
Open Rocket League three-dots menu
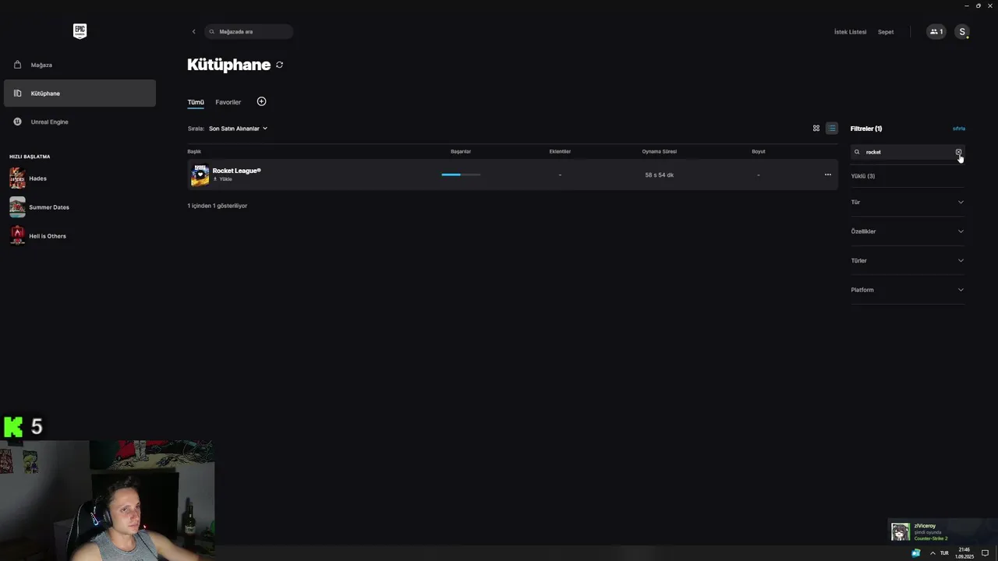coord(828,175)
